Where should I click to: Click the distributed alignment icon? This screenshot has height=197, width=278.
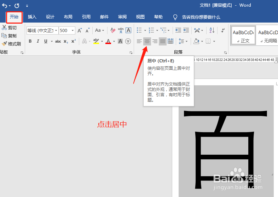170,41
